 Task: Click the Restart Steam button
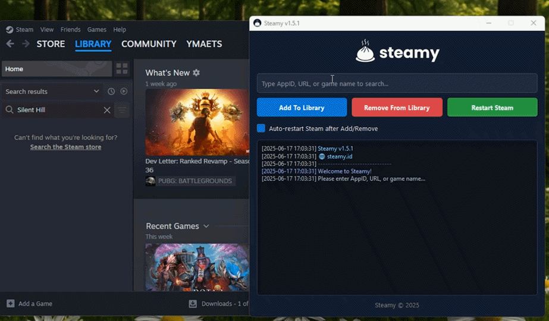pyautogui.click(x=492, y=108)
